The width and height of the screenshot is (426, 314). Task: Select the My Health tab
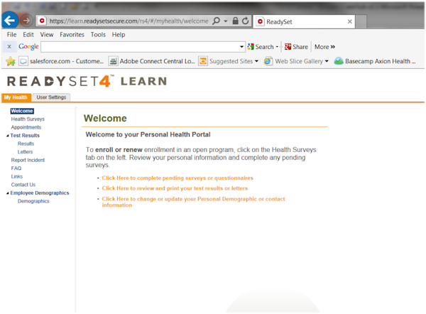click(x=16, y=97)
